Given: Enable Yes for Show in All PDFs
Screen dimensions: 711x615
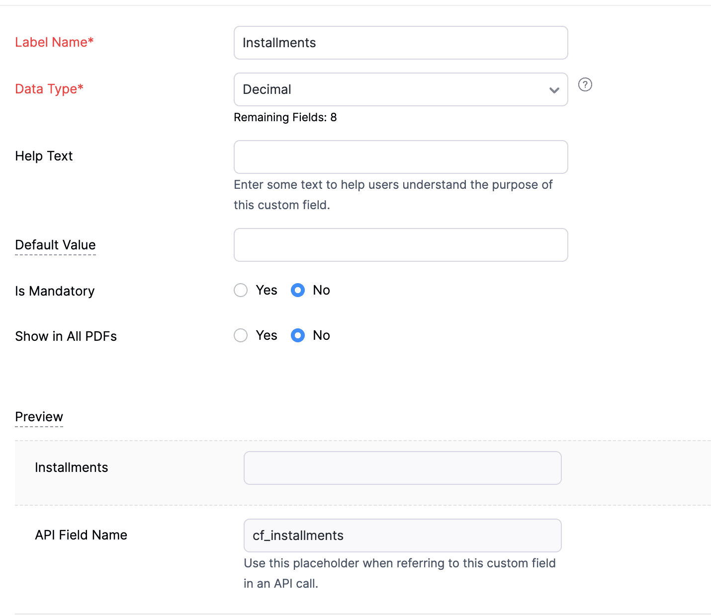Looking at the screenshot, I should [x=241, y=335].
